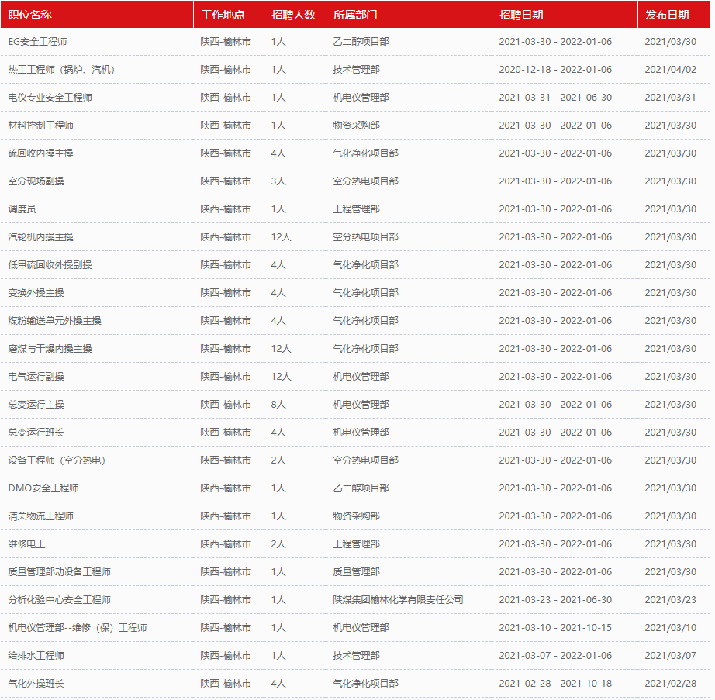Screen dimensions: 715x700
Task: Open the 维修电工 job posting
Action: click(26, 544)
